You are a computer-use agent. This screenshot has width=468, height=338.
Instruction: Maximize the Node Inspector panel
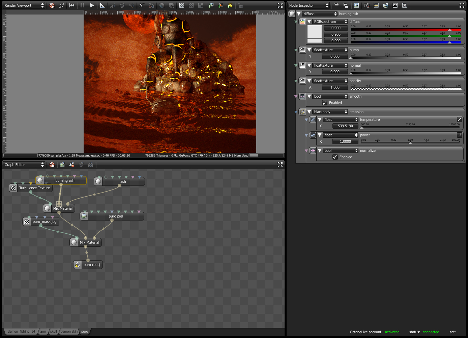pos(462,5)
